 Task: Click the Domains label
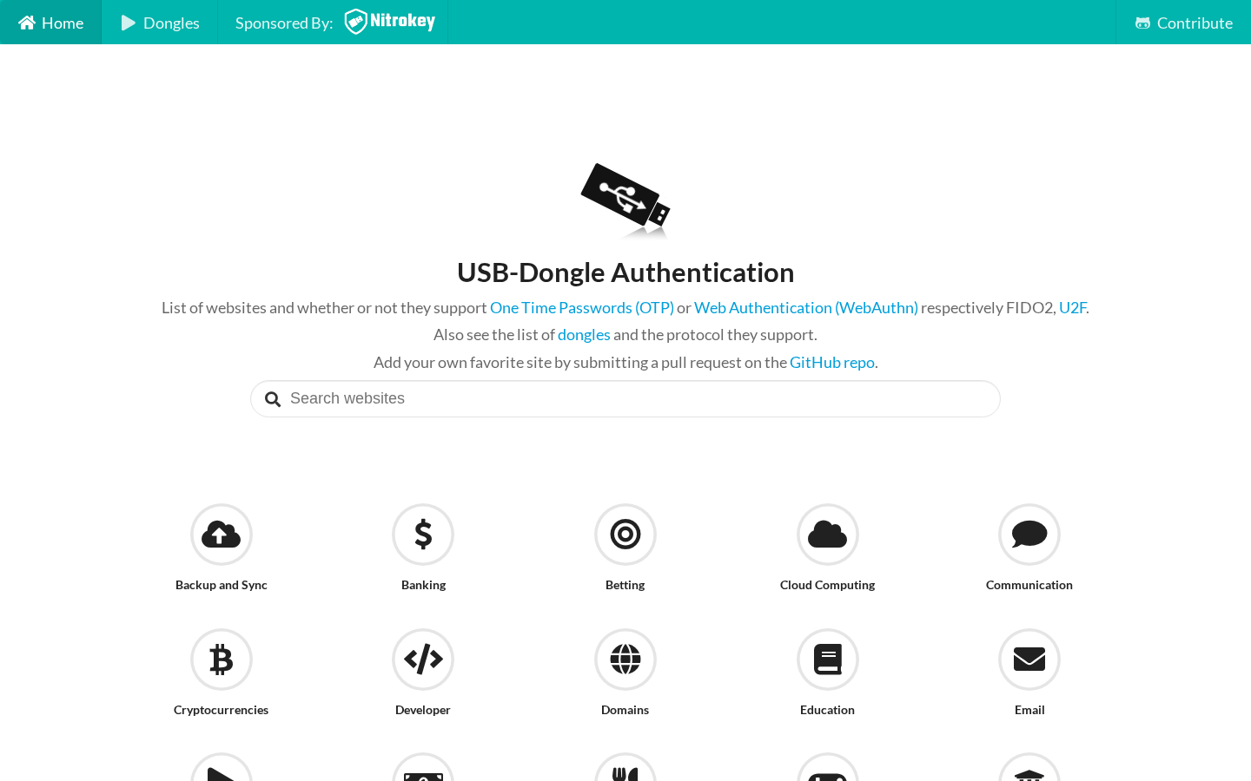[625, 710]
